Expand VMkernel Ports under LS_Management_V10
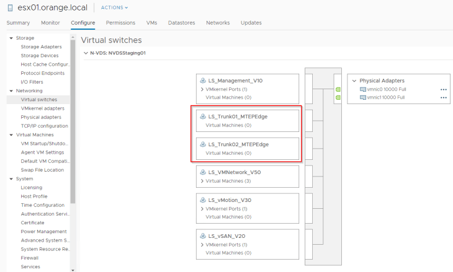The height and width of the screenshot is (272, 453). click(202, 89)
